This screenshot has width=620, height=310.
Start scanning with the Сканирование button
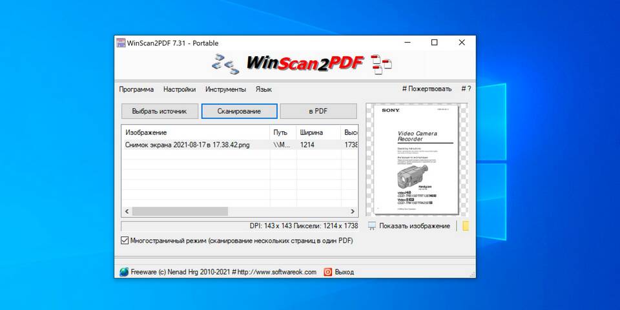(239, 111)
